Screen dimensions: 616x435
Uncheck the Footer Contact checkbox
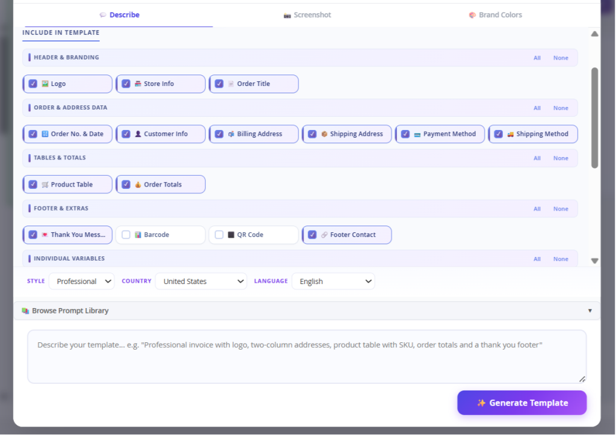(x=312, y=235)
